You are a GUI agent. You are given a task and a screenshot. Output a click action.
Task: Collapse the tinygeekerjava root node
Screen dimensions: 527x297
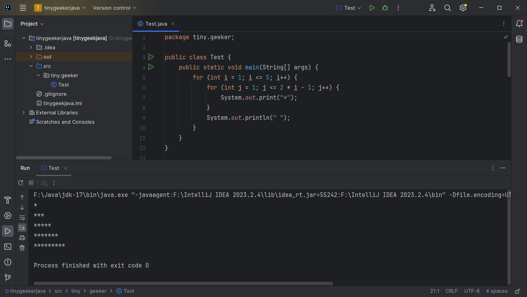point(24,38)
